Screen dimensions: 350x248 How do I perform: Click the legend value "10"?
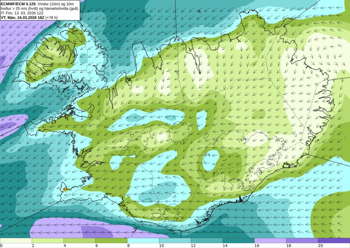click(x=161, y=246)
